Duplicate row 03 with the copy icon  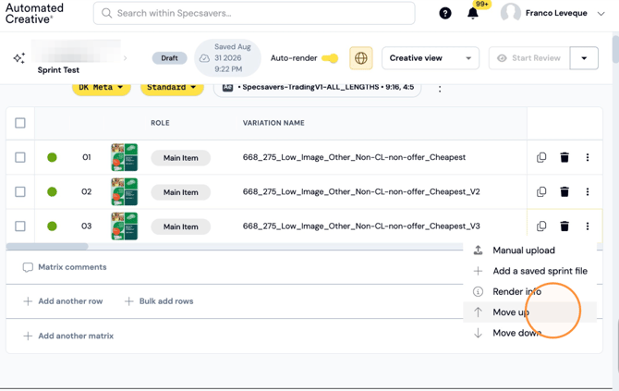541,226
